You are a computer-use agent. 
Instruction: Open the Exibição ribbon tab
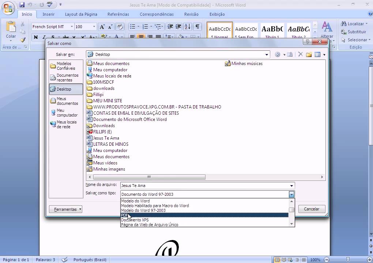tap(217, 14)
